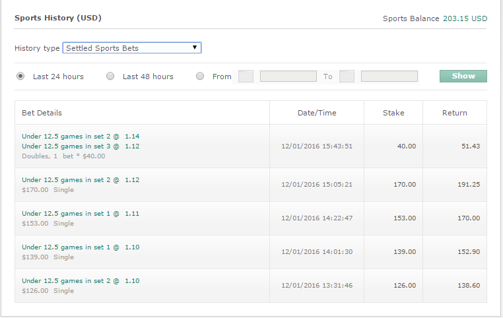Open the set 1 @ 1.11 single bet
Viewport: 503px width, 318px height.
coord(81,214)
